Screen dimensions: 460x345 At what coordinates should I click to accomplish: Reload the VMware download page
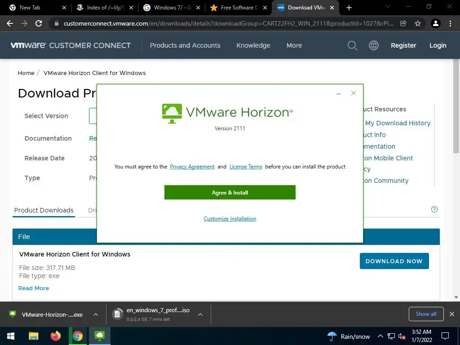coord(39,23)
